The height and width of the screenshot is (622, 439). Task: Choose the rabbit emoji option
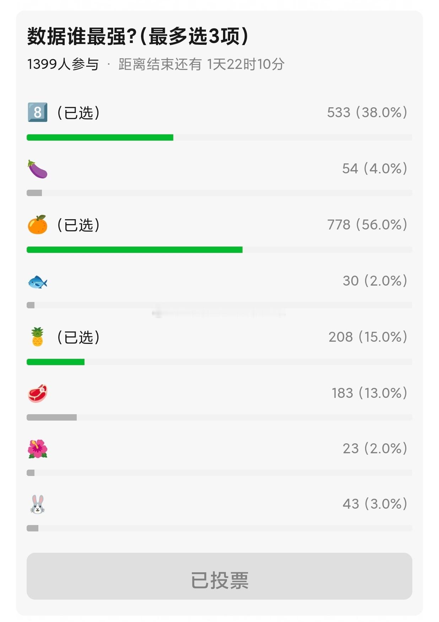[x=37, y=504]
